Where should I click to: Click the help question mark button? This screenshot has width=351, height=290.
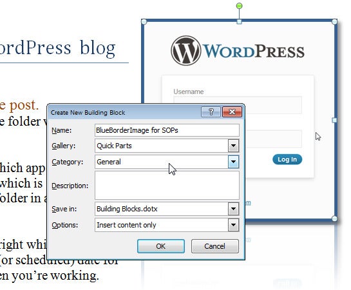(x=211, y=111)
